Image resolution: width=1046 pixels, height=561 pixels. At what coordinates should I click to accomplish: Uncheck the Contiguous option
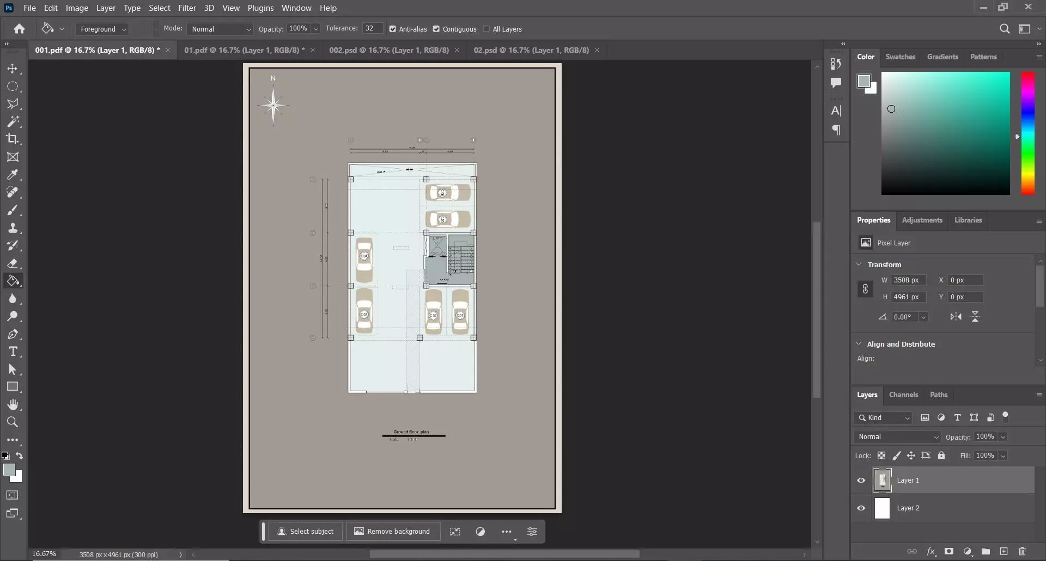point(436,29)
